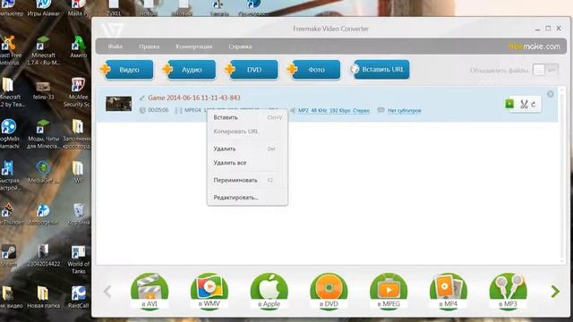Open the Steam desktop icon
The height and width of the screenshot is (322, 573).
click(8, 256)
